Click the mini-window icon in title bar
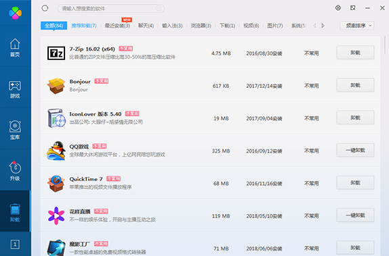The image size is (389, 256). [353, 8]
